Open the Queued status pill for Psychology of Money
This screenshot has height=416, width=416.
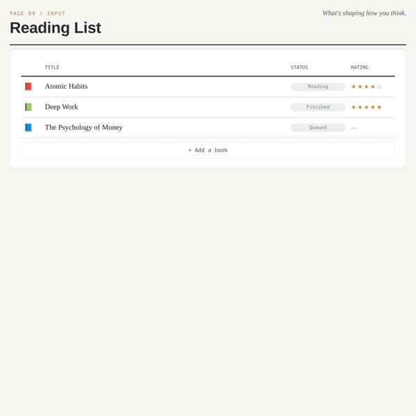point(318,128)
